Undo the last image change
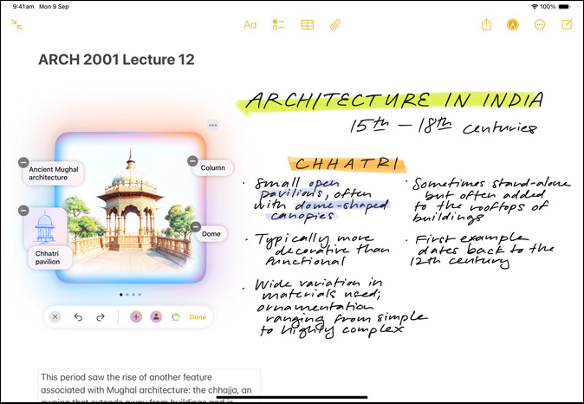584x404 pixels. pos(78,317)
